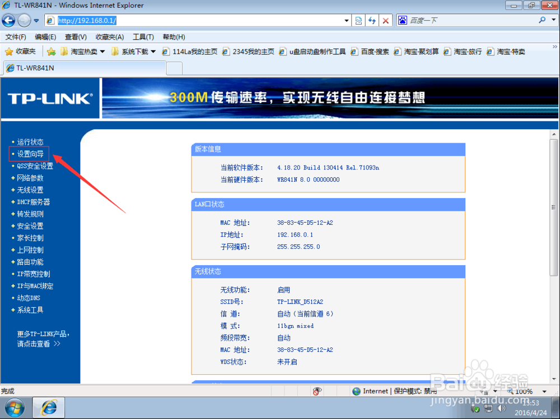Expand the 淘宝热卖 bookmark folder dropdown
560x419 pixels.
point(102,51)
